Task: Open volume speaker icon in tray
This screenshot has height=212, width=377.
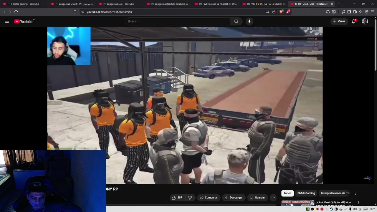Action: pos(355,209)
